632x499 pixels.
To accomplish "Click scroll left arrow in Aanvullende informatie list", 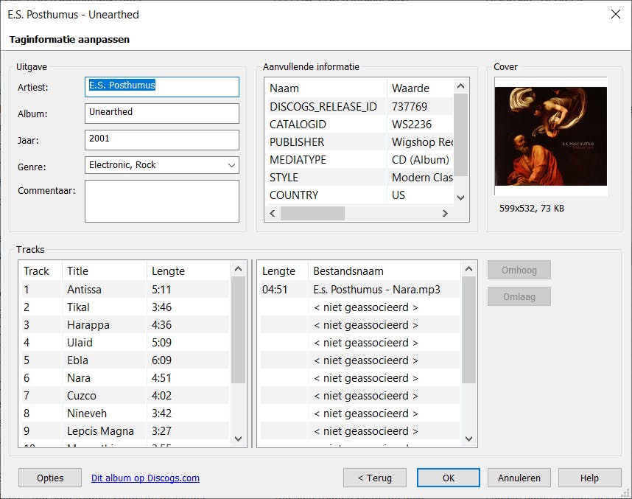I will (x=273, y=214).
